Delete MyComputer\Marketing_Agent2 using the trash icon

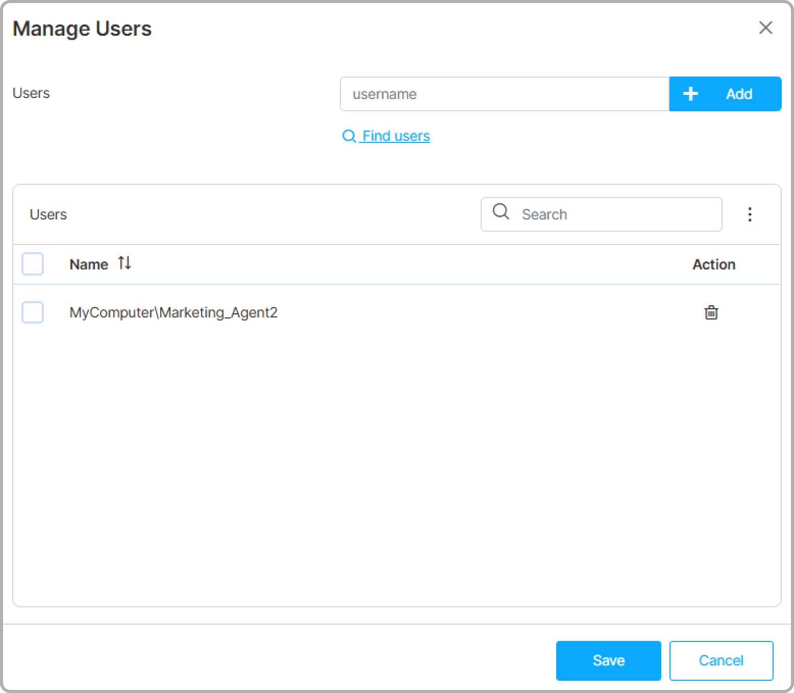(x=711, y=312)
